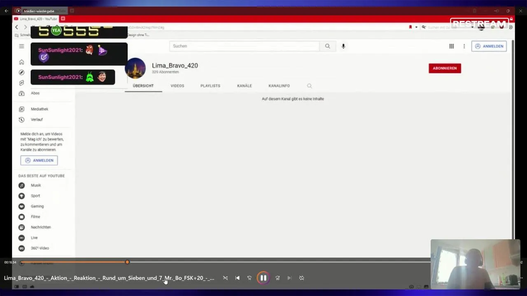The image size is (527, 296).
Task: Switch to the VIDEOS channel tab
Action: [177, 86]
